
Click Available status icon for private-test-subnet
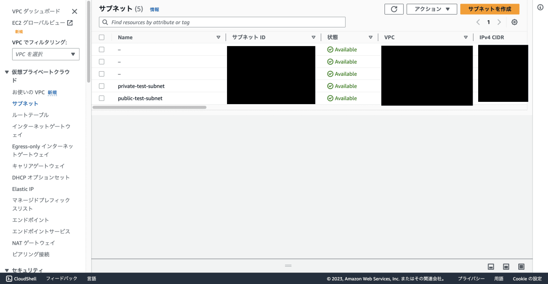[330, 86]
